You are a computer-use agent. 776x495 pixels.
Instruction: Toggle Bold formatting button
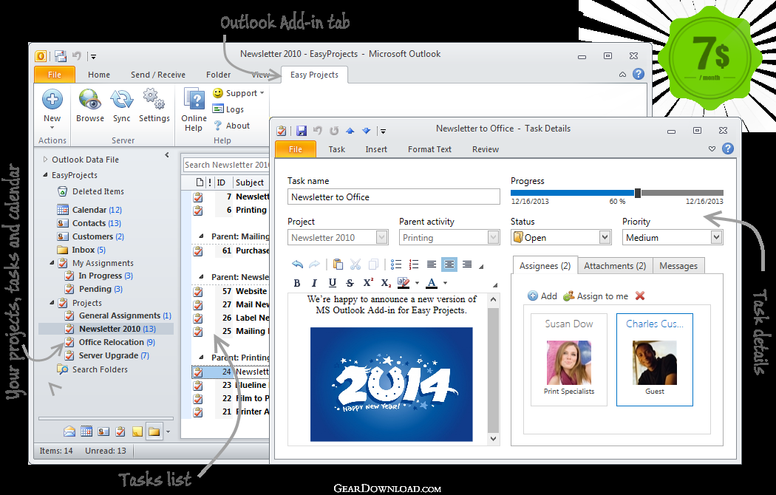tap(297, 283)
